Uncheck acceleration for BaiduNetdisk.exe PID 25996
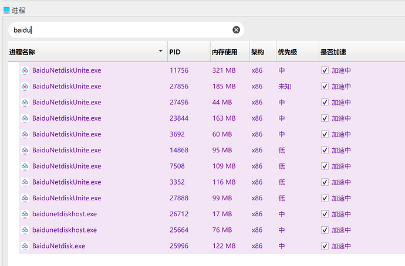The width and height of the screenshot is (405, 266). pos(325,246)
